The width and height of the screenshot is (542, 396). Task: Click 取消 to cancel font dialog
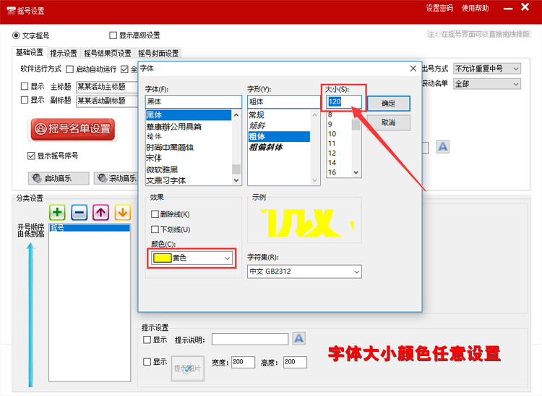388,123
